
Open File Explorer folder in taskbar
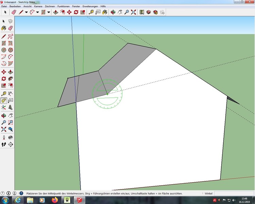[30, 200]
